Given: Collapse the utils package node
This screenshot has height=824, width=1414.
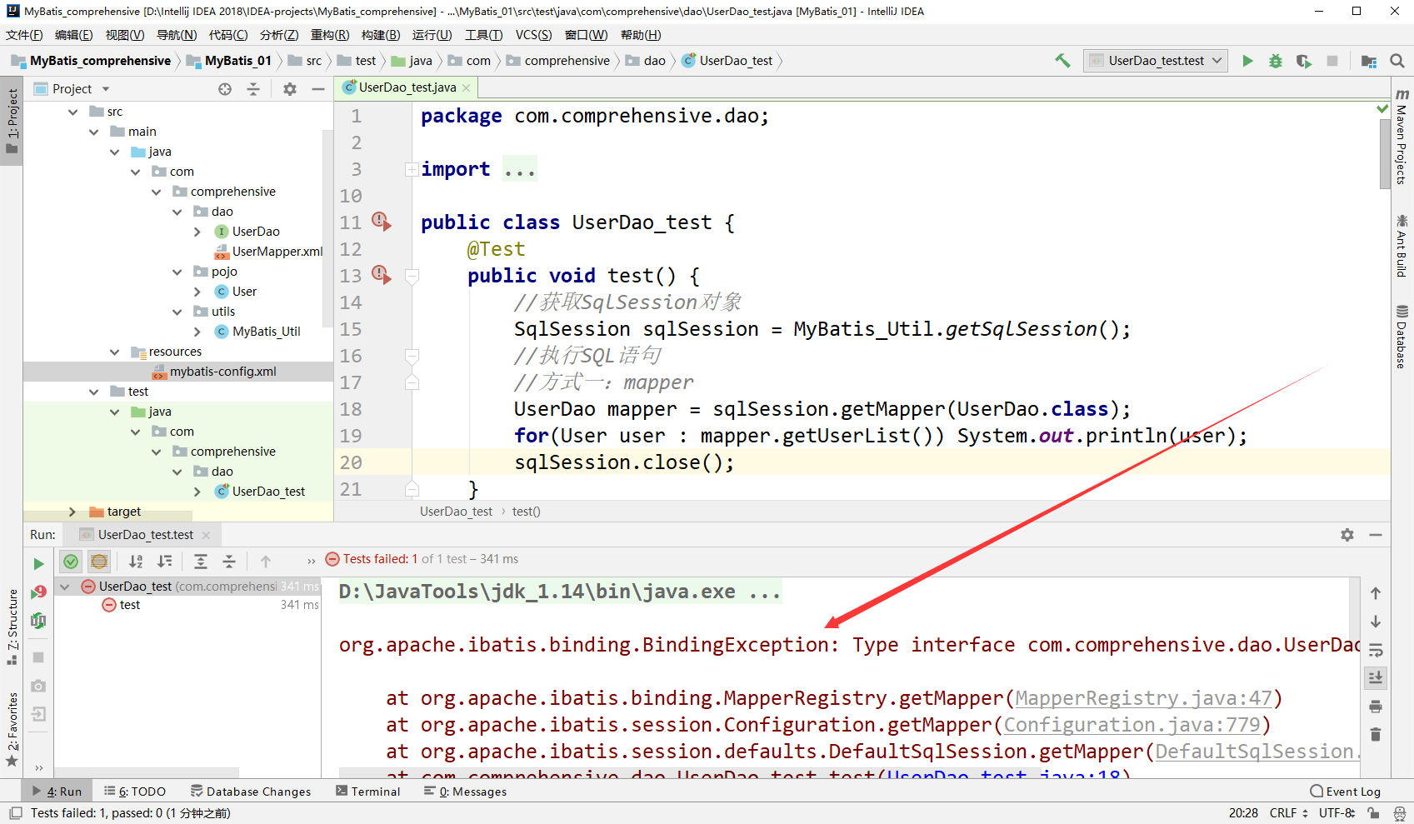Looking at the screenshot, I should (x=177, y=312).
